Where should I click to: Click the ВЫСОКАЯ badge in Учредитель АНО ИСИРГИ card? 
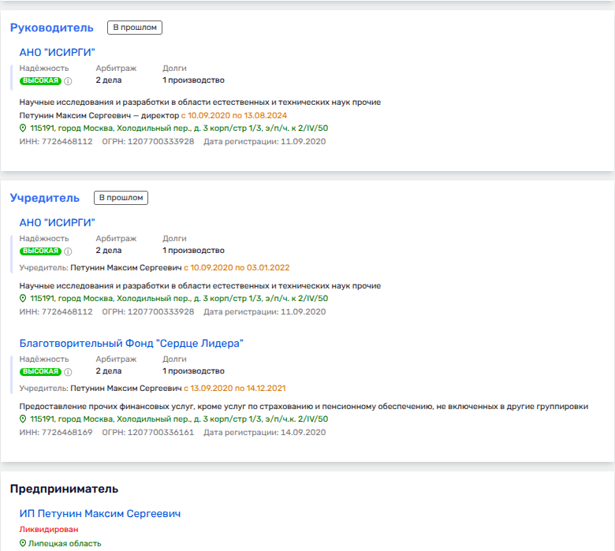[40, 251]
